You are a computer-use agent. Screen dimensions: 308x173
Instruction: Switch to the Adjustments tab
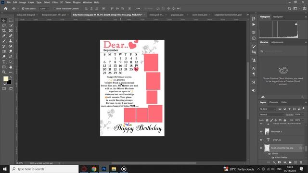click(x=277, y=42)
